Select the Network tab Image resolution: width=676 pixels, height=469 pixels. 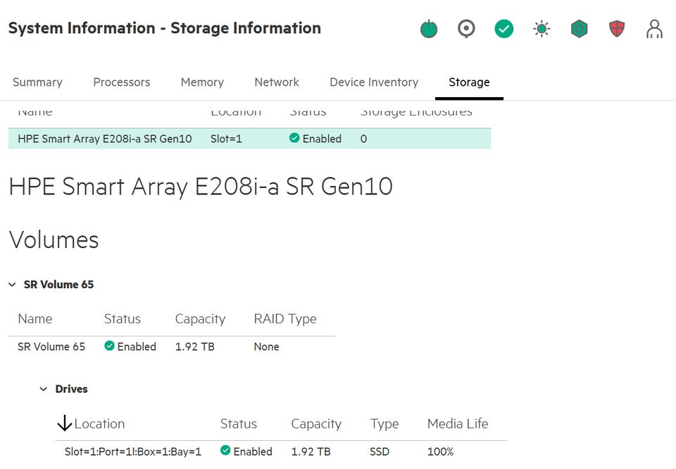coord(277,82)
